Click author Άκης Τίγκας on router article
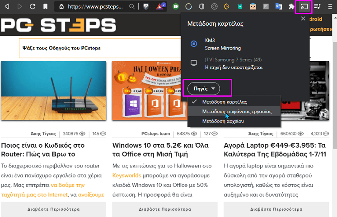This screenshot has width=337, height=217. [x=43, y=134]
